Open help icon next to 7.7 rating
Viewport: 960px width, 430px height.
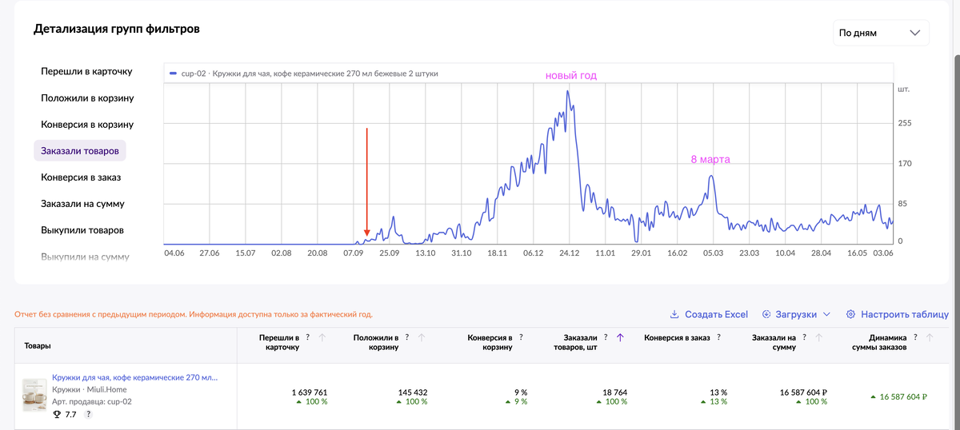click(89, 414)
